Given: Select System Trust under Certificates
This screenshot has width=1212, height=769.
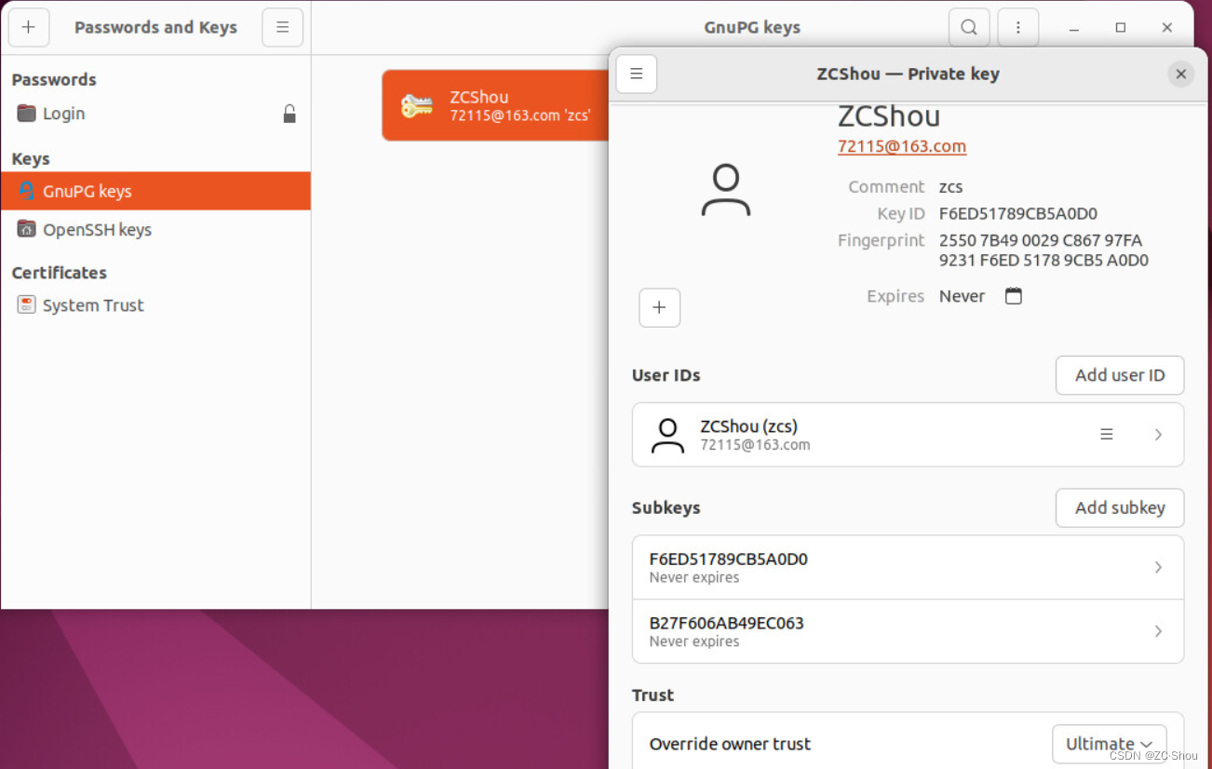Looking at the screenshot, I should tap(155, 305).
